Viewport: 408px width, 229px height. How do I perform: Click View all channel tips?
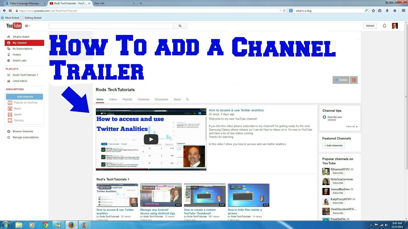click(352, 126)
